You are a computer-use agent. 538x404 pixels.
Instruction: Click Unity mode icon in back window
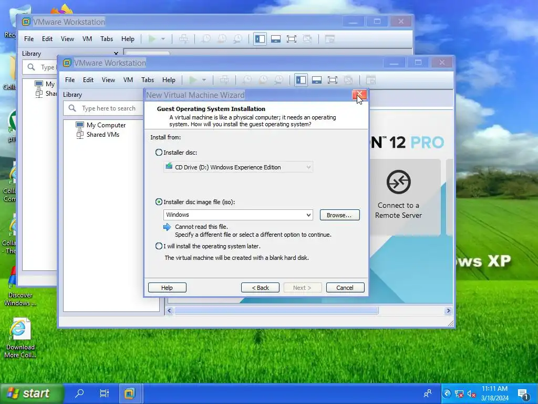pos(307,39)
